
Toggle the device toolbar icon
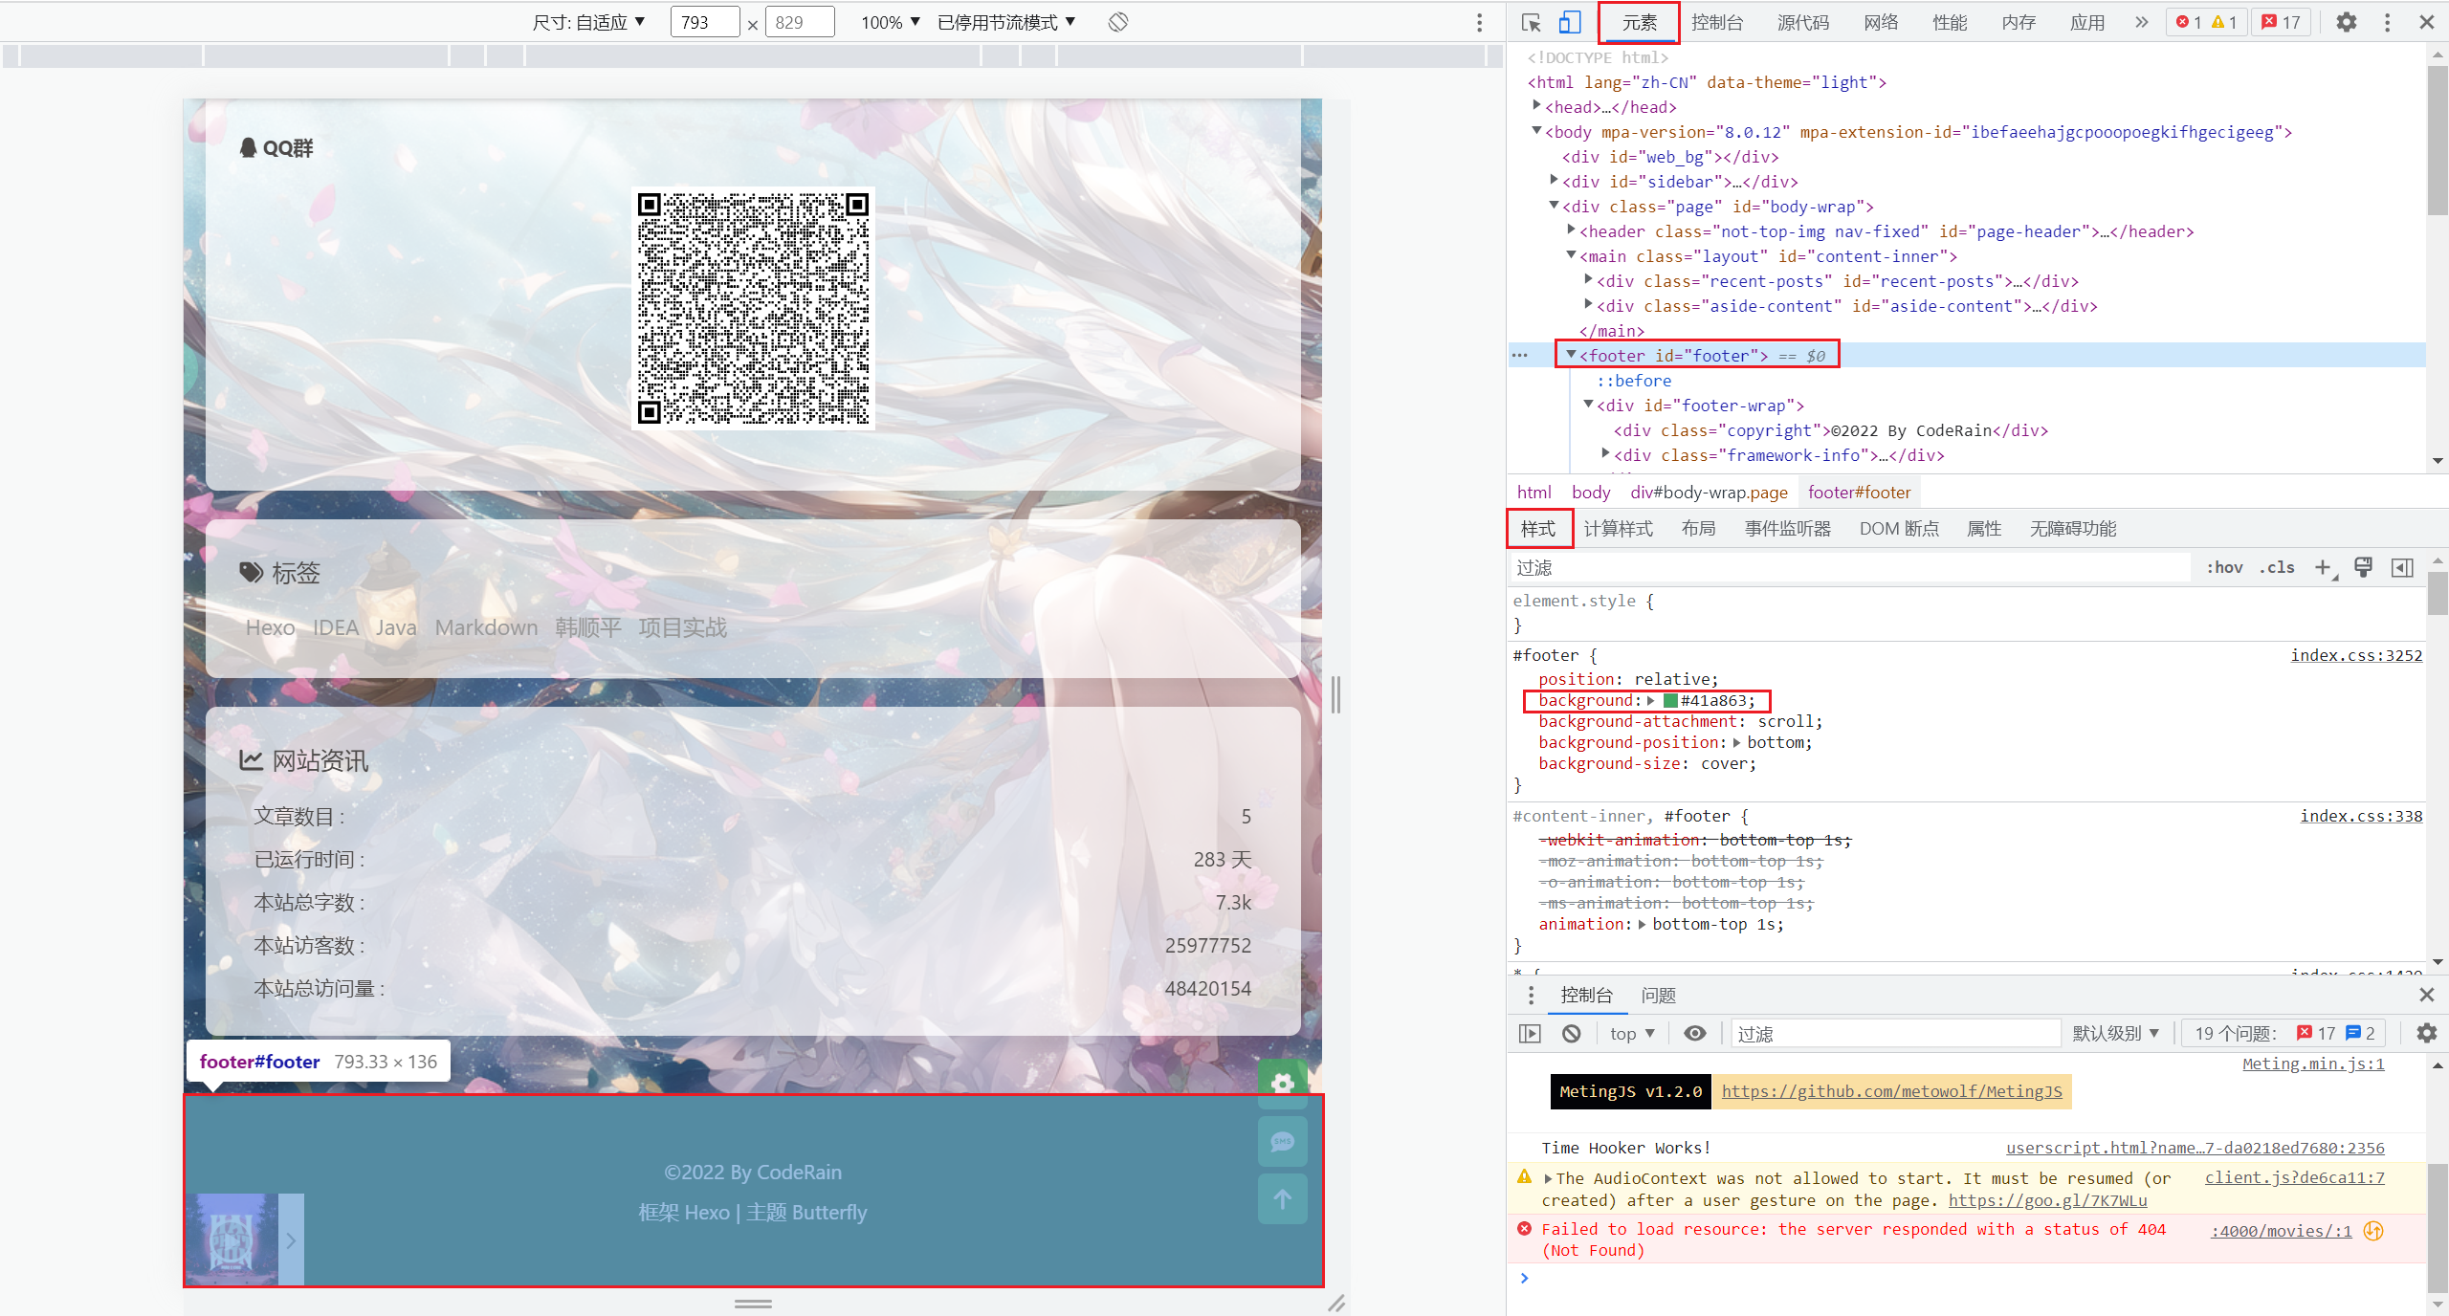[x=1570, y=22]
